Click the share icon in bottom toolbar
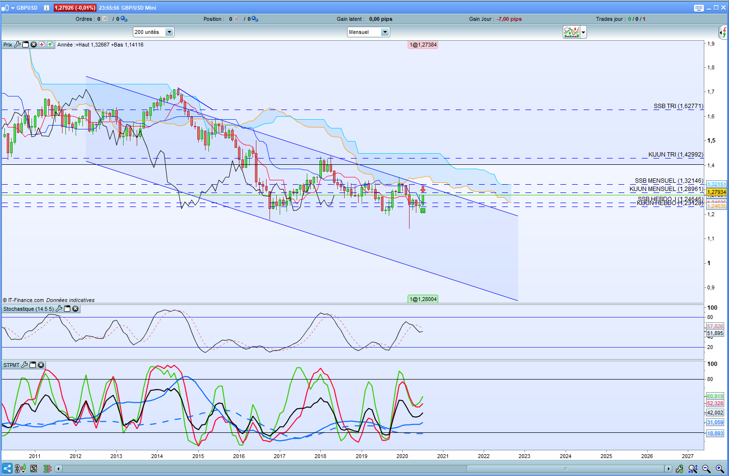 click(x=7, y=469)
